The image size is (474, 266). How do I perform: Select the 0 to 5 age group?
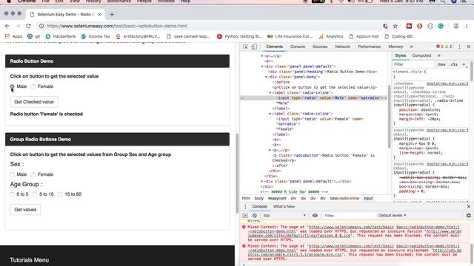point(12,194)
